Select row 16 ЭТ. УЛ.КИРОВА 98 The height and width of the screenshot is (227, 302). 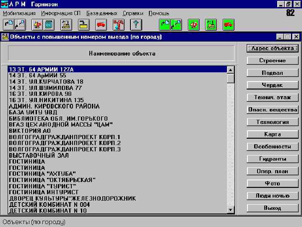point(117,94)
